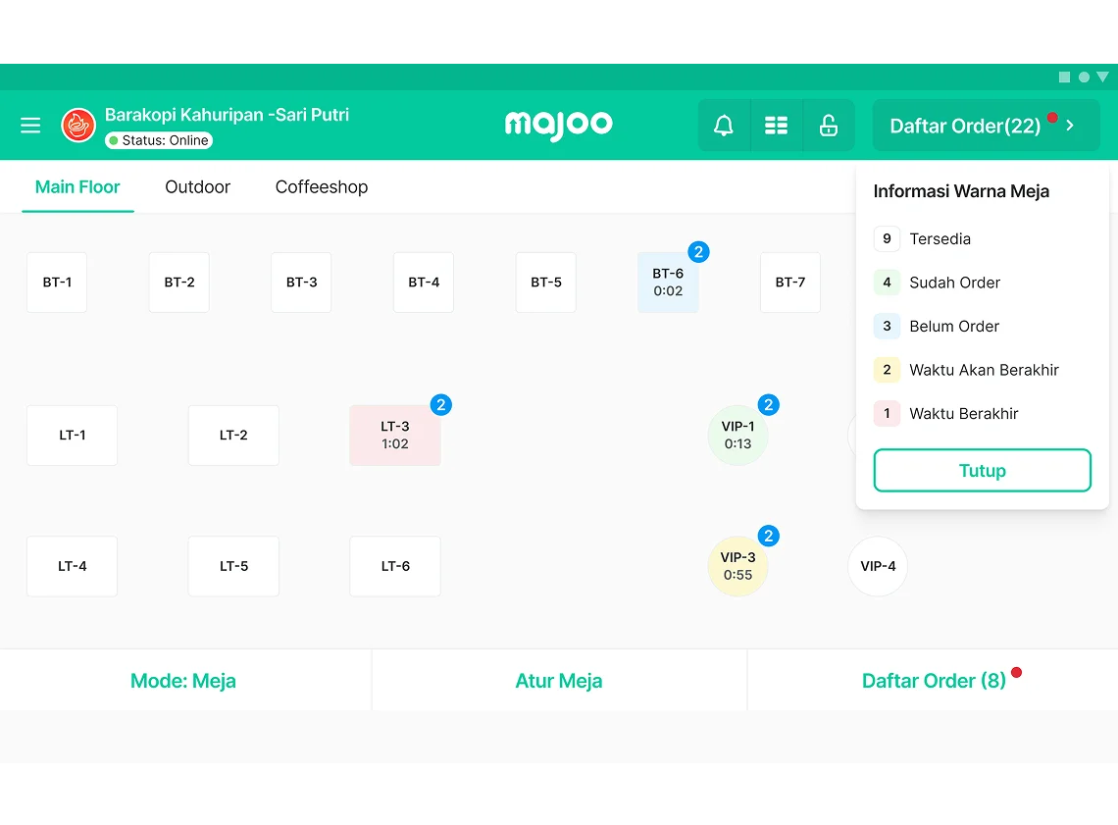Screen dimensions: 1118x825
Task: Select the round VIP-4 table
Action: [878, 566]
